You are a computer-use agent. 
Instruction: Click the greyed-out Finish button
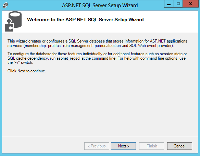[x=151, y=146]
